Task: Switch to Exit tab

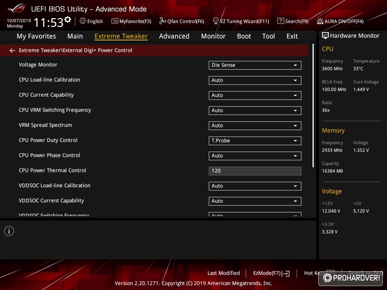Action: [292, 36]
